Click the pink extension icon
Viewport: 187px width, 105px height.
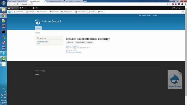[x=176, y=4]
